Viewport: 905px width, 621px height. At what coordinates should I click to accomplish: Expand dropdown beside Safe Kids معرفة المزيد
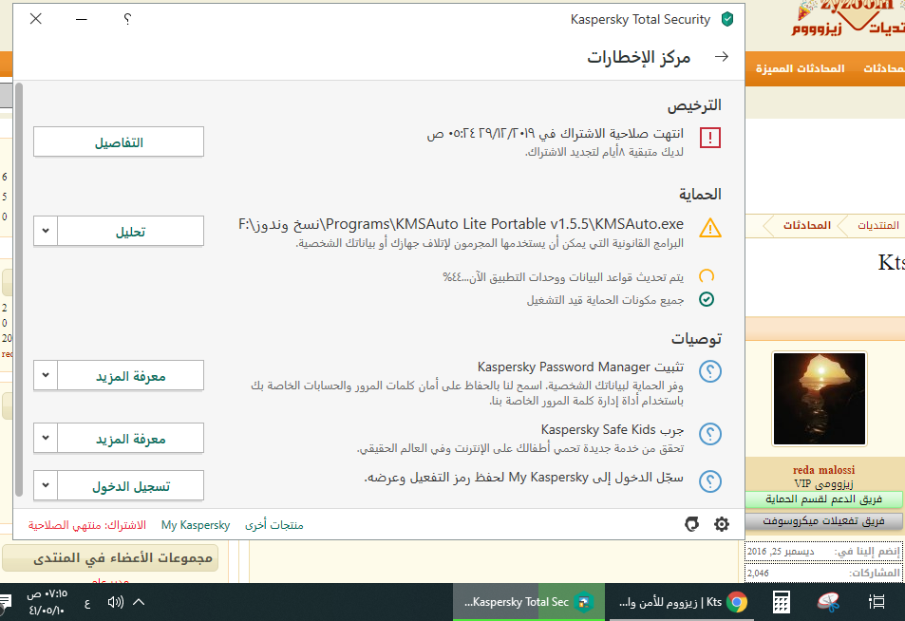coord(46,439)
